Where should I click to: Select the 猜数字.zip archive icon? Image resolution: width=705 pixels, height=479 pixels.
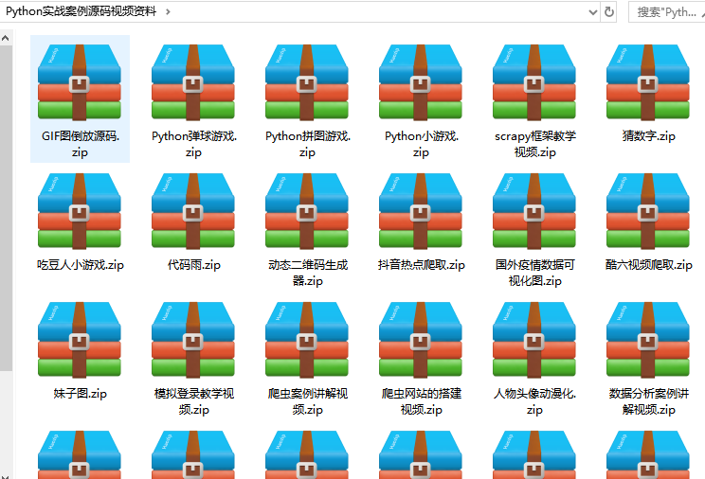[648, 82]
